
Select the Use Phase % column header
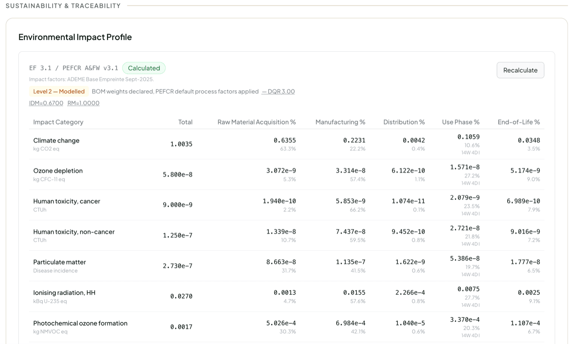[x=461, y=122]
